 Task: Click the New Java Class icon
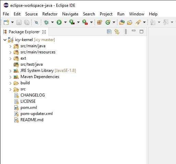pos(108,22)
